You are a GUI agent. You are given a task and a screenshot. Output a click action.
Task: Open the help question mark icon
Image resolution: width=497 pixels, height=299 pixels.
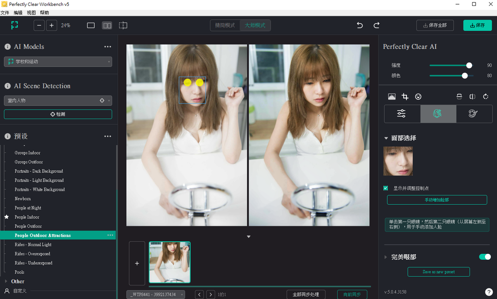point(489,292)
